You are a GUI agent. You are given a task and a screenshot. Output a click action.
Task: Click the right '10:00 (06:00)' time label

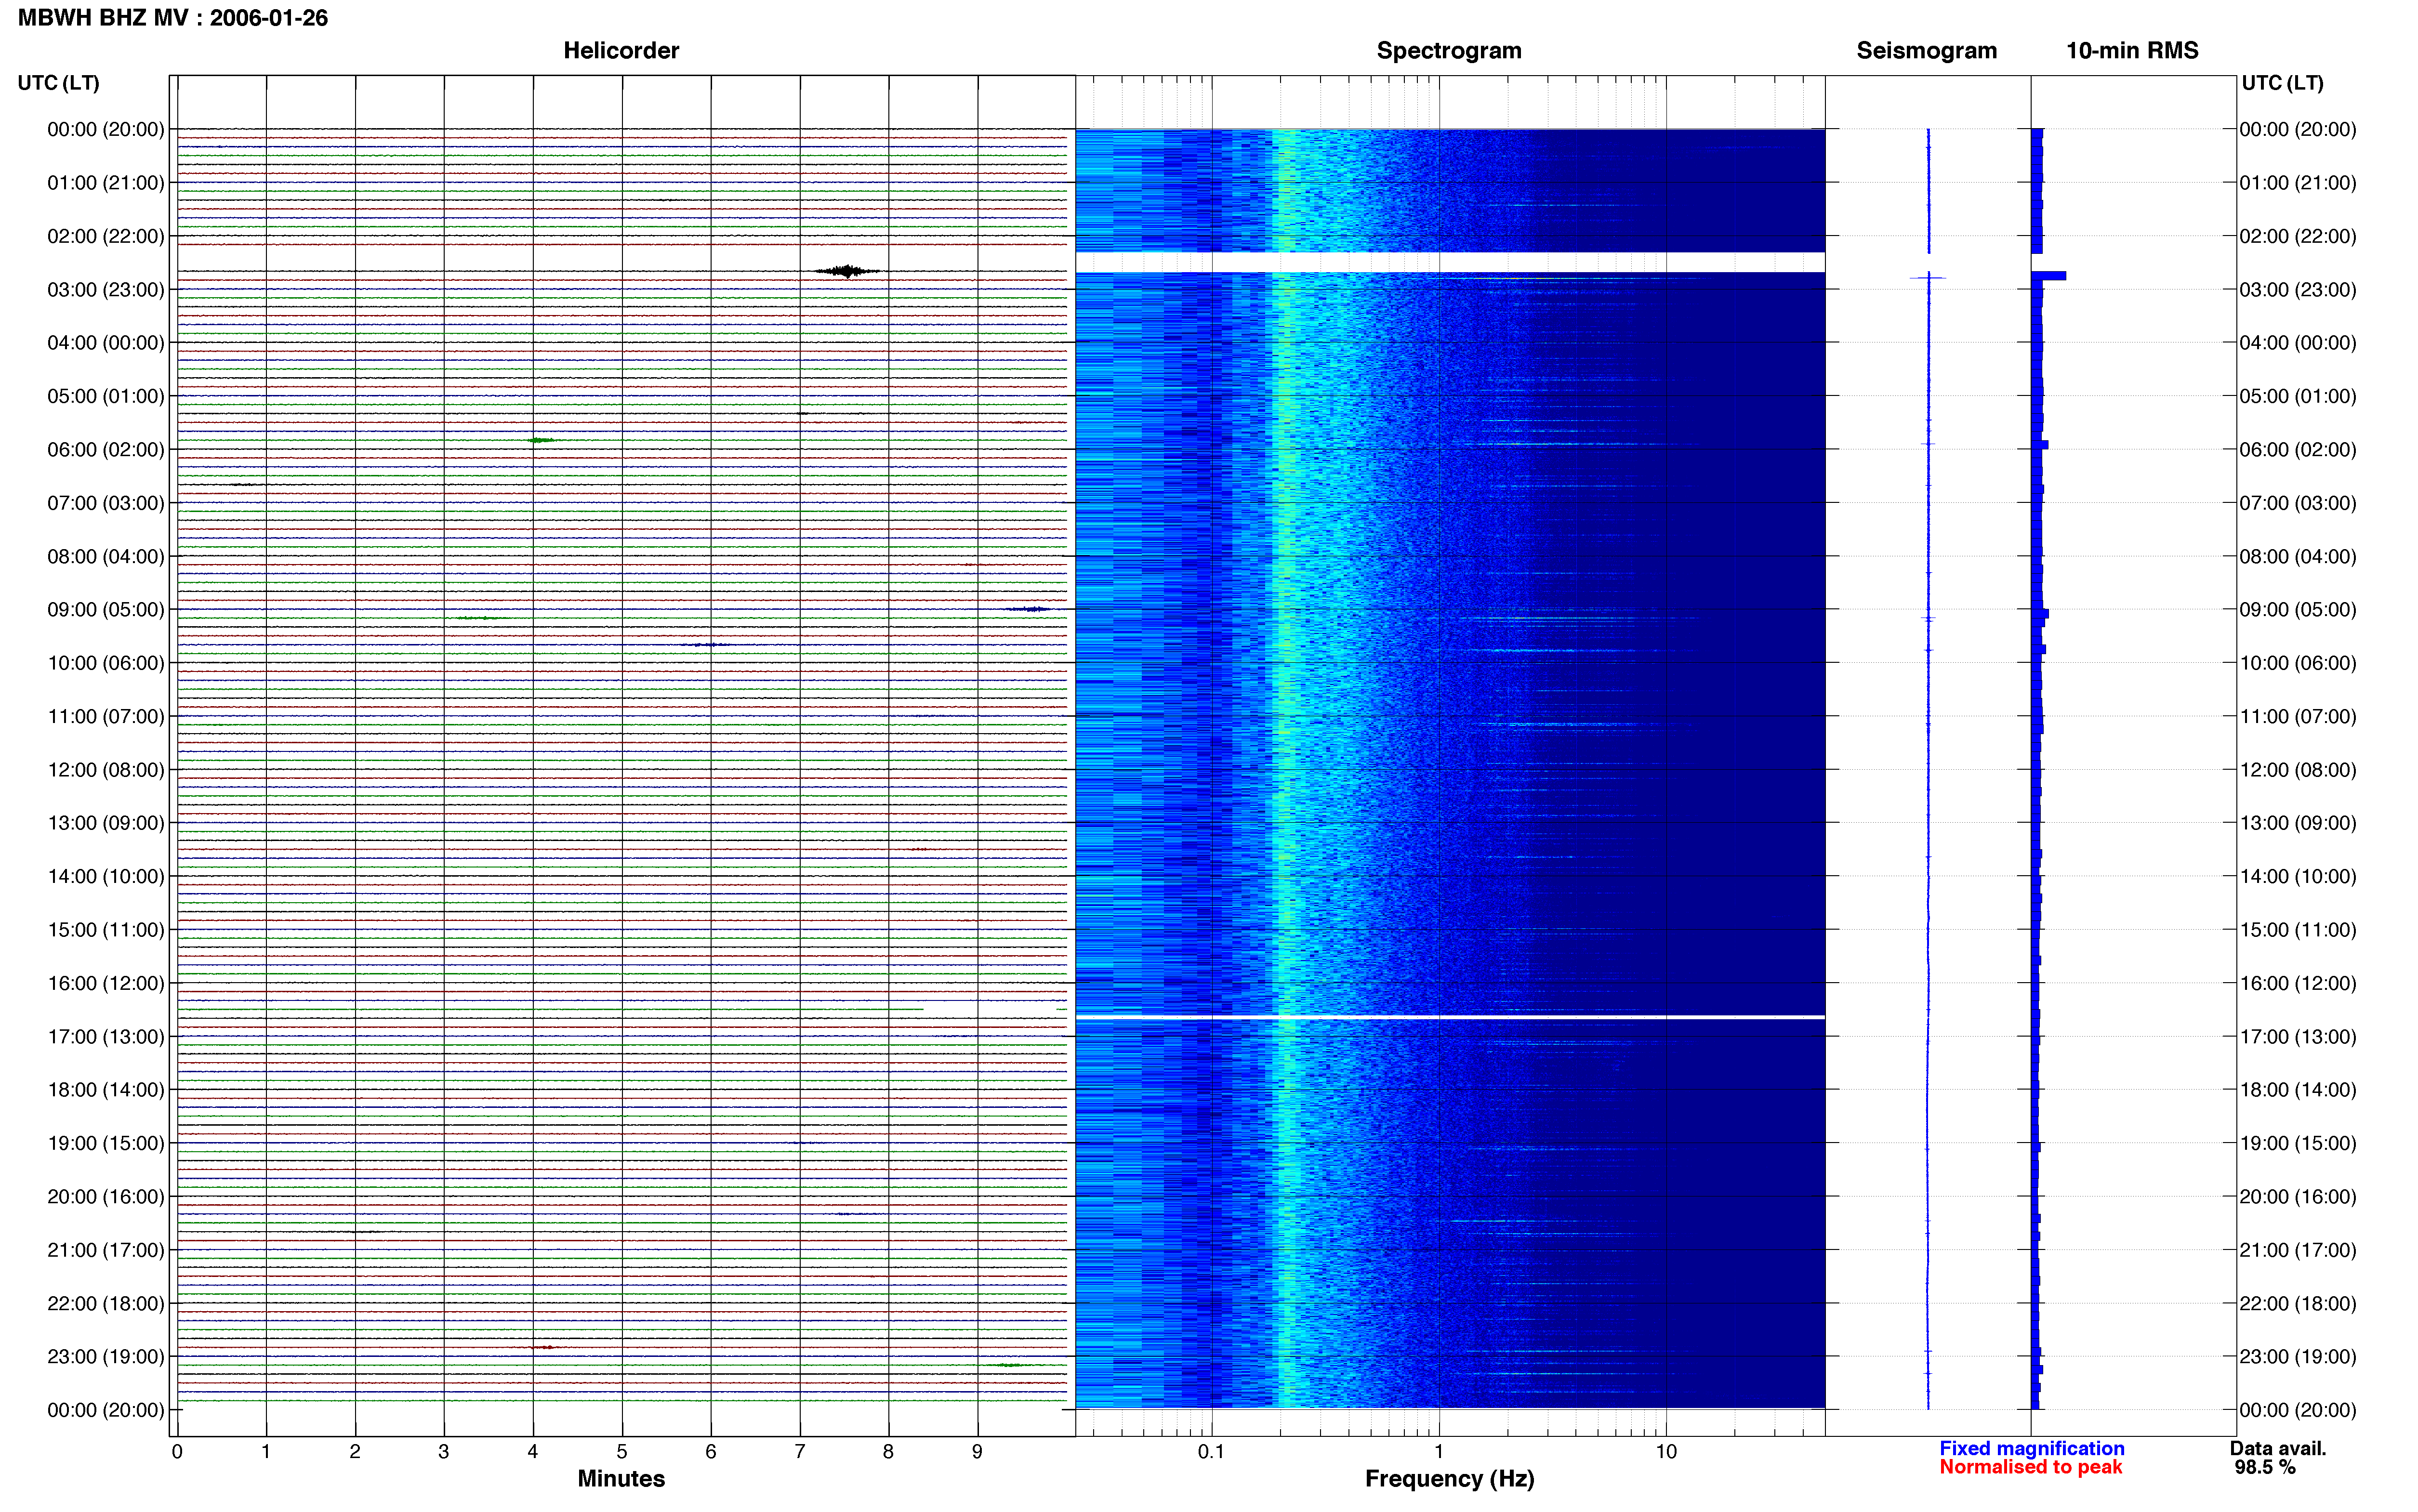[x=2298, y=662]
